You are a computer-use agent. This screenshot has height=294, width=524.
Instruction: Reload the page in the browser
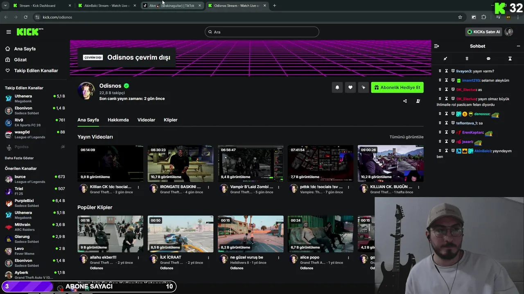pos(25,17)
